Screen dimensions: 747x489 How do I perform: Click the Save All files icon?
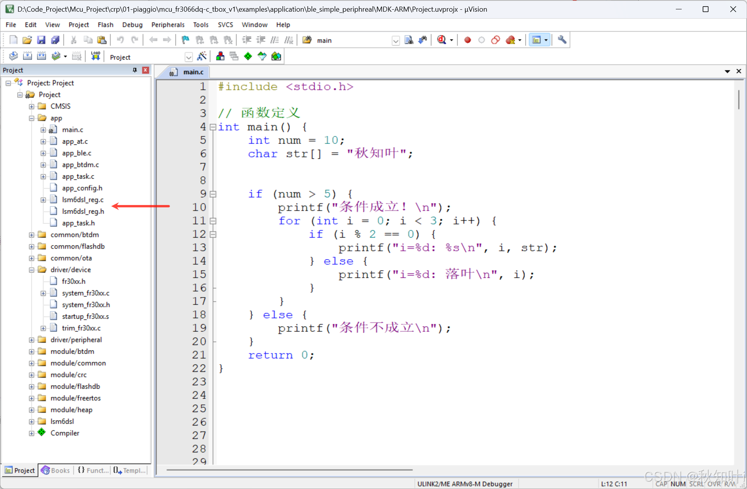[55, 40]
